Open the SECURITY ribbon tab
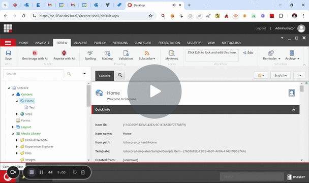The height and width of the screenshot is (183, 309). click(194, 43)
